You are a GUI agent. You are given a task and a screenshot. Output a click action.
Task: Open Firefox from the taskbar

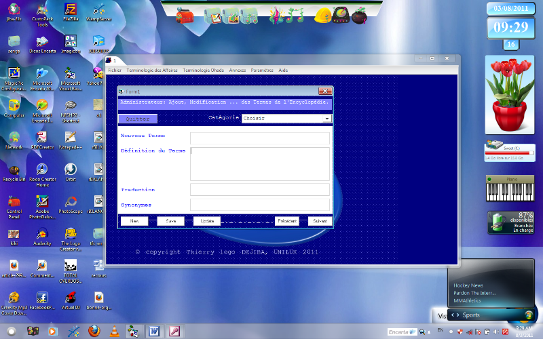coord(94,332)
